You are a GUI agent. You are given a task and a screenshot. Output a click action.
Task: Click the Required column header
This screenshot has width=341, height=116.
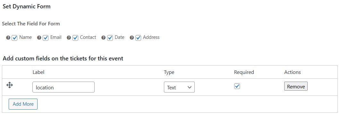(x=244, y=72)
